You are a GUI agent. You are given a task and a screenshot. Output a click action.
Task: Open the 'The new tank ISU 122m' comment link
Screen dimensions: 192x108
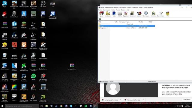coord(176,87)
